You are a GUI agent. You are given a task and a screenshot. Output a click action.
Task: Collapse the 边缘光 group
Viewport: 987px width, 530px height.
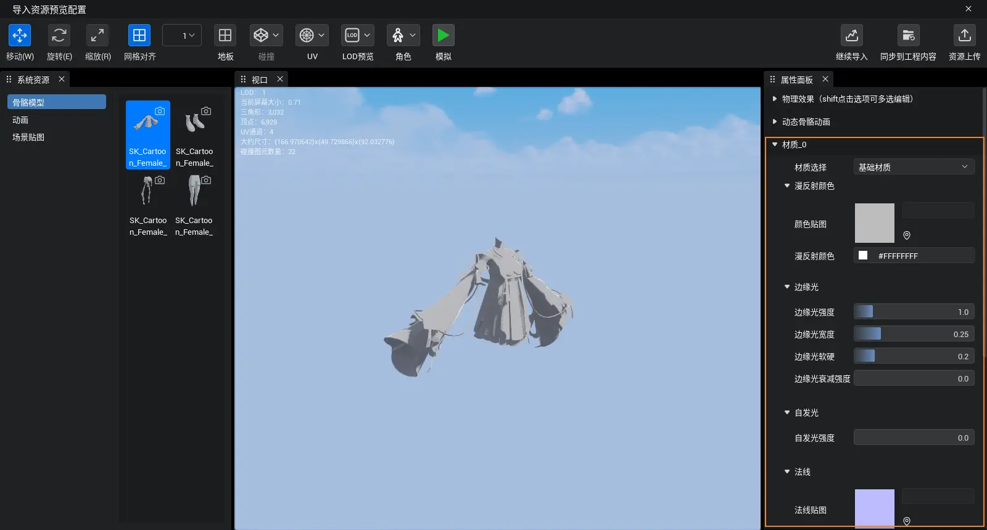pyautogui.click(x=787, y=287)
